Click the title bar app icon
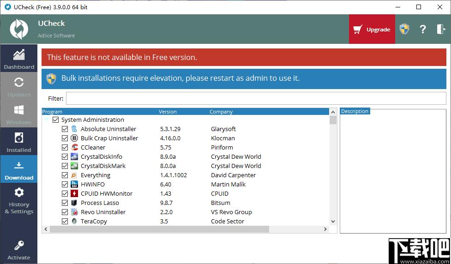 8,7
